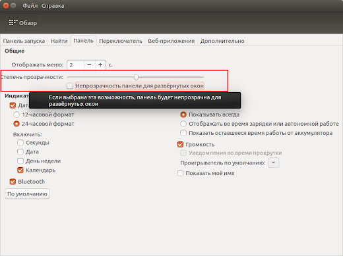Viewport: 343px width, 256px height.
Task: Select 24-часовой формат radio button
Action: click(16, 124)
